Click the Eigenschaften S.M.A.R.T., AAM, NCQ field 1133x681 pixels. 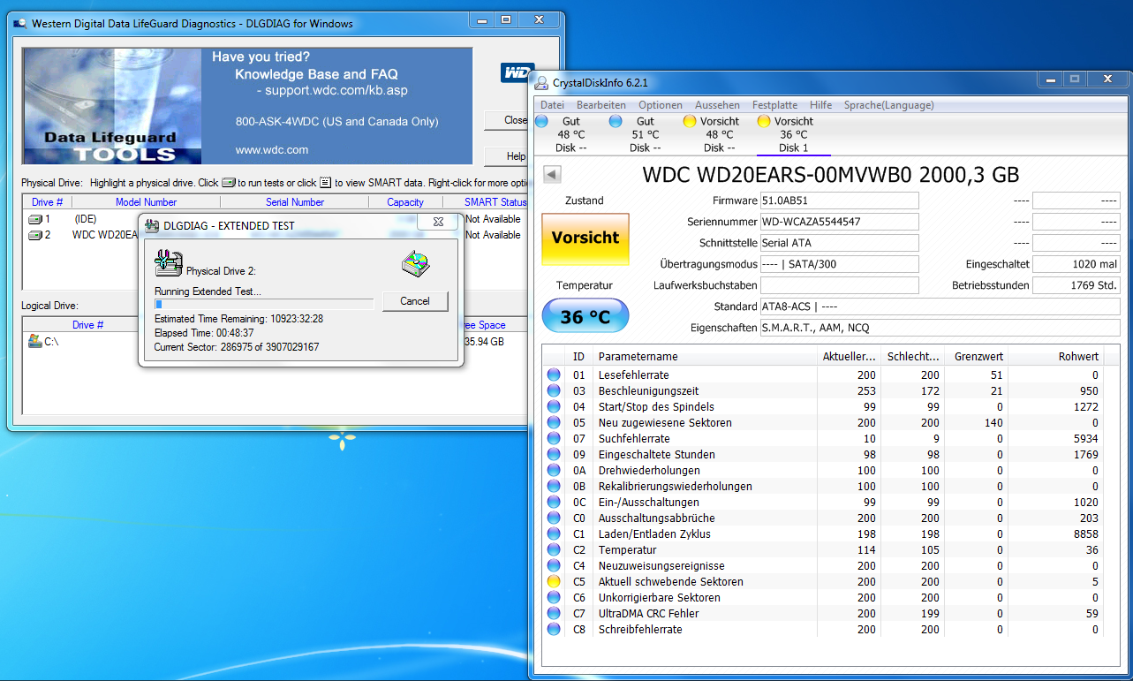940,328
